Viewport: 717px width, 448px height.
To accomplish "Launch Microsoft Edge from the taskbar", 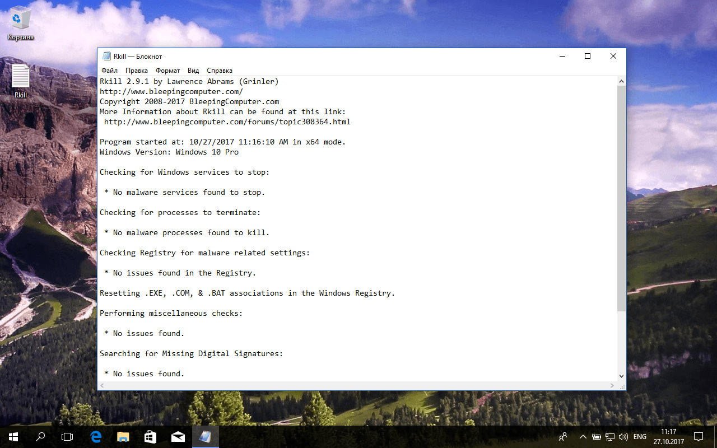I will point(96,437).
